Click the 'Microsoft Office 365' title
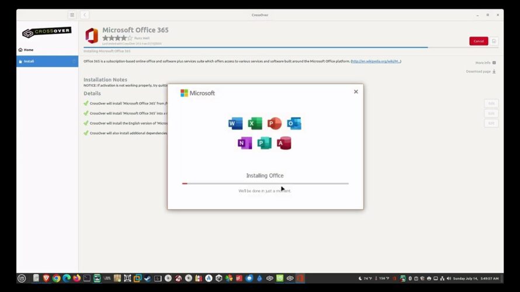Image resolution: width=520 pixels, height=292 pixels. pyautogui.click(x=136, y=30)
